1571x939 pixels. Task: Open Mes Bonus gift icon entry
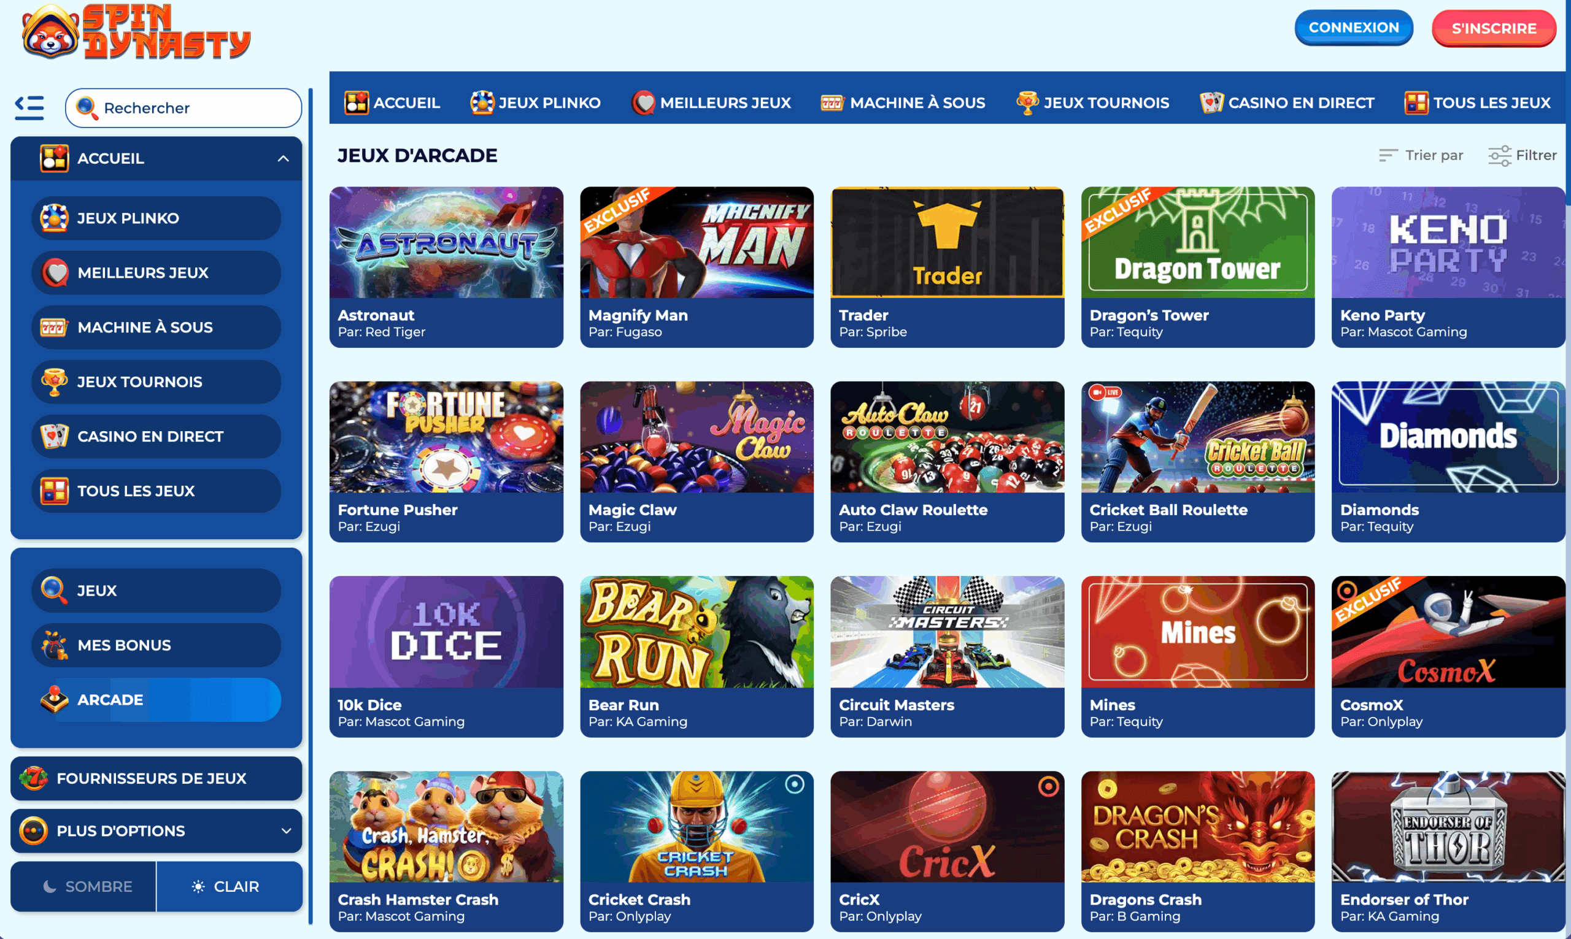point(55,645)
